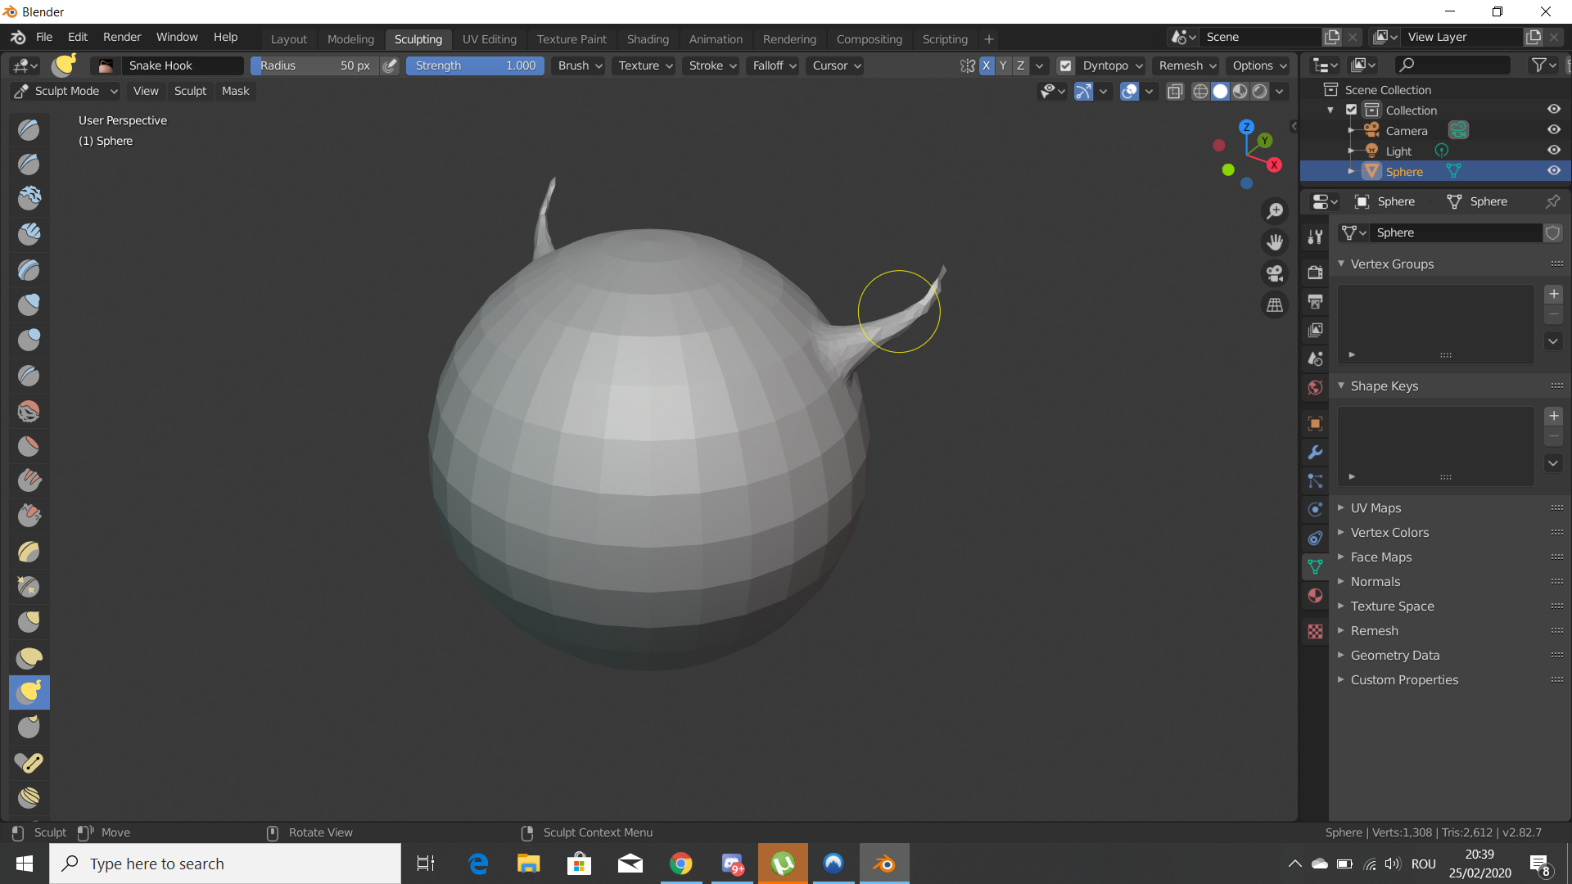The width and height of the screenshot is (1572, 884).
Task: Toggle camera view icon in viewport
Action: 1275,273
